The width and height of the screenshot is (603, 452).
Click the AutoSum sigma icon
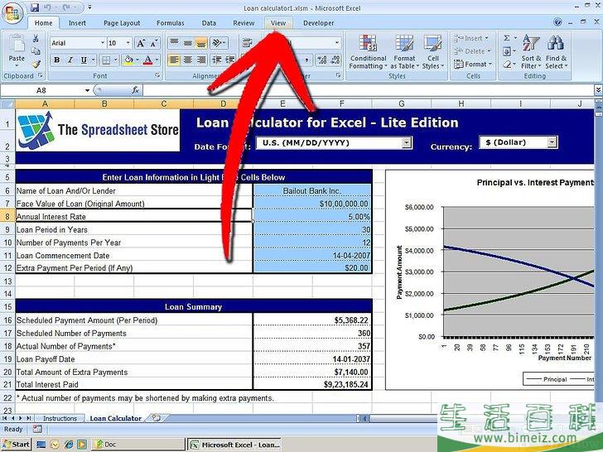(x=507, y=38)
